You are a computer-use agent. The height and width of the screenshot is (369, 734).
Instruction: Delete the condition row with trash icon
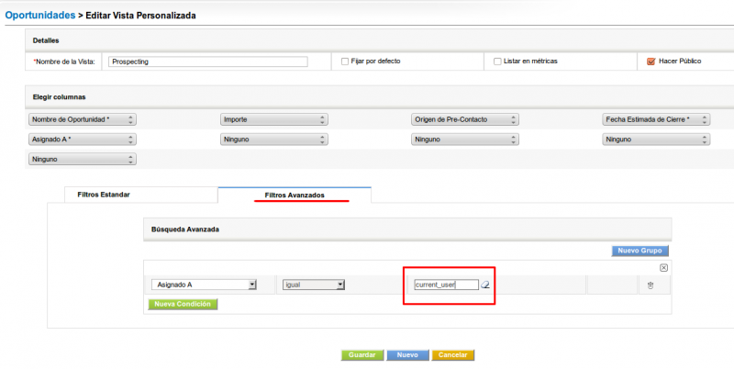(x=650, y=285)
